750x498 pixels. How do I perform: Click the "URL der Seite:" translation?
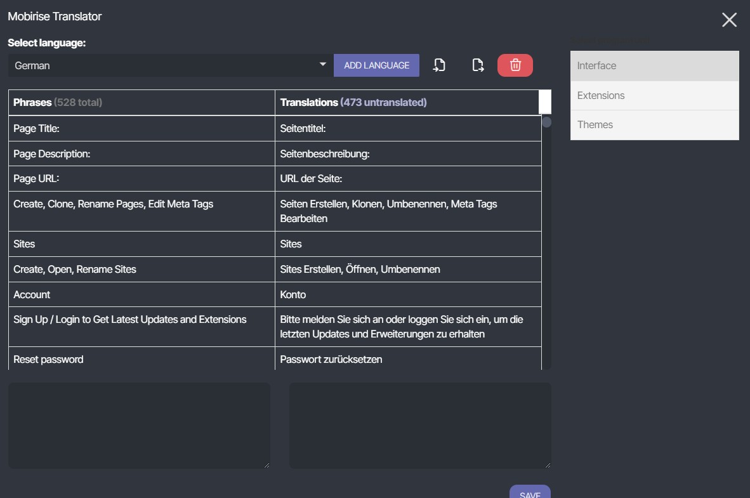[x=408, y=180]
